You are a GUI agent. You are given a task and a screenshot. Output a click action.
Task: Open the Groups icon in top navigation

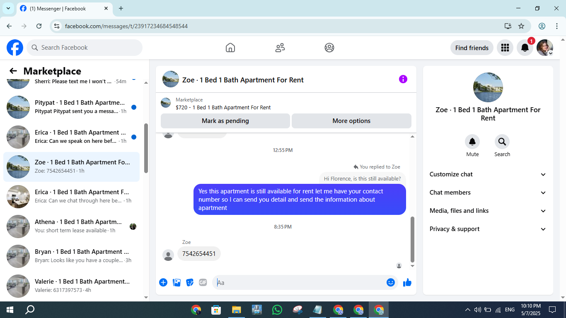pos(329,48)
